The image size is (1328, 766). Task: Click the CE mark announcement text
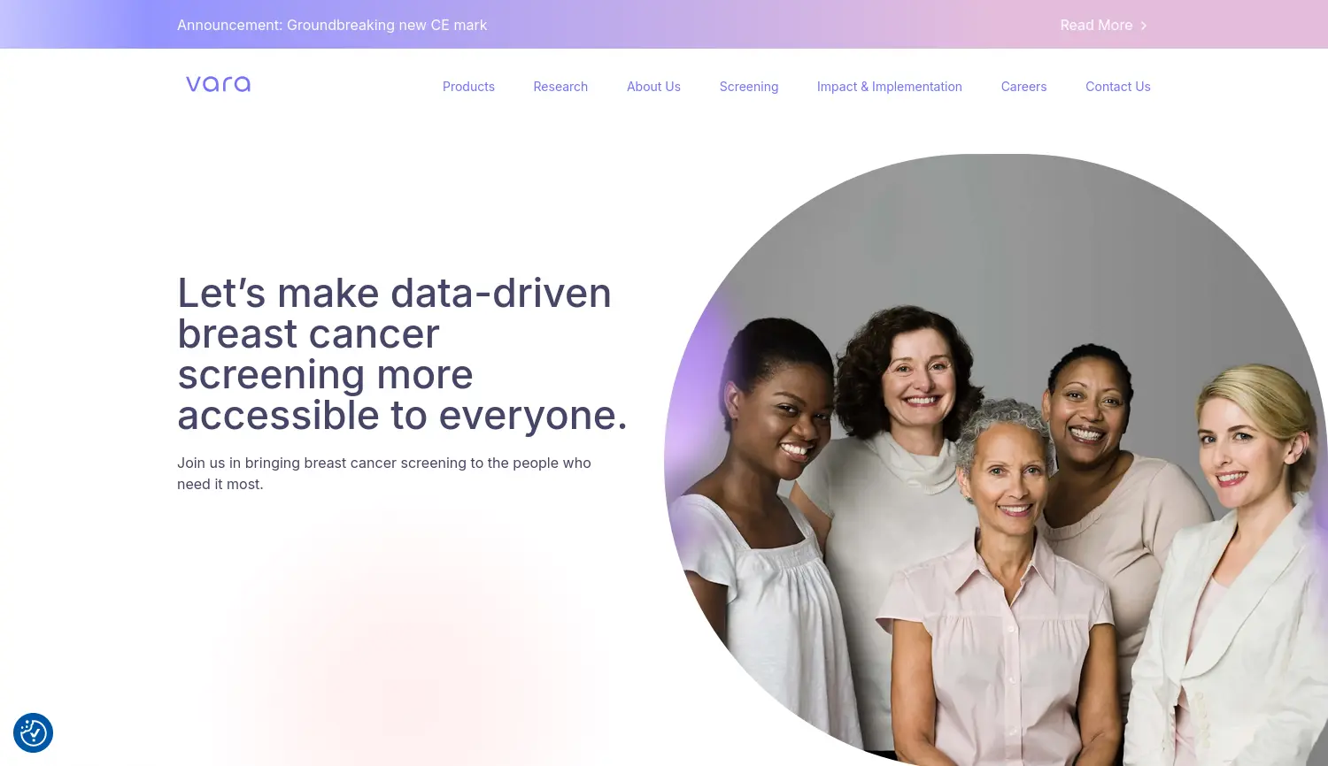[332, 26]
